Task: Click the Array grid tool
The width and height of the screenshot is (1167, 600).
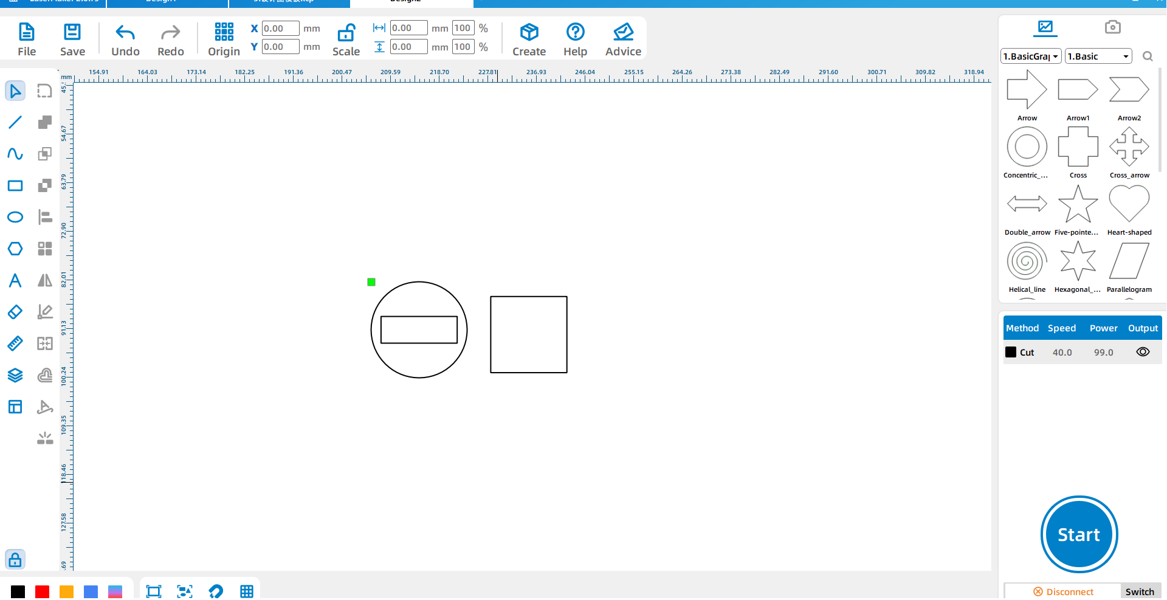Action: click(x=45, y=249)
